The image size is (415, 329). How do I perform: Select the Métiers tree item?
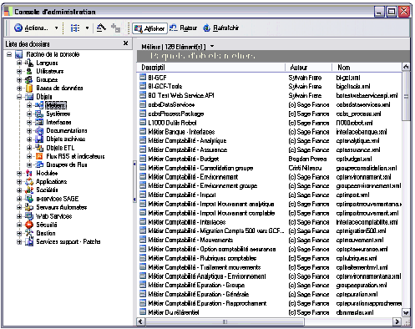(x=56, y=105)
